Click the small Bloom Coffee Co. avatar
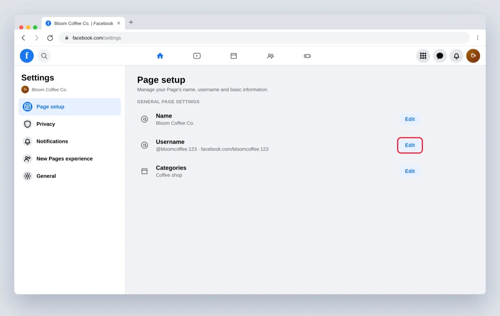 pyautogui.click(x=25, y=90)
